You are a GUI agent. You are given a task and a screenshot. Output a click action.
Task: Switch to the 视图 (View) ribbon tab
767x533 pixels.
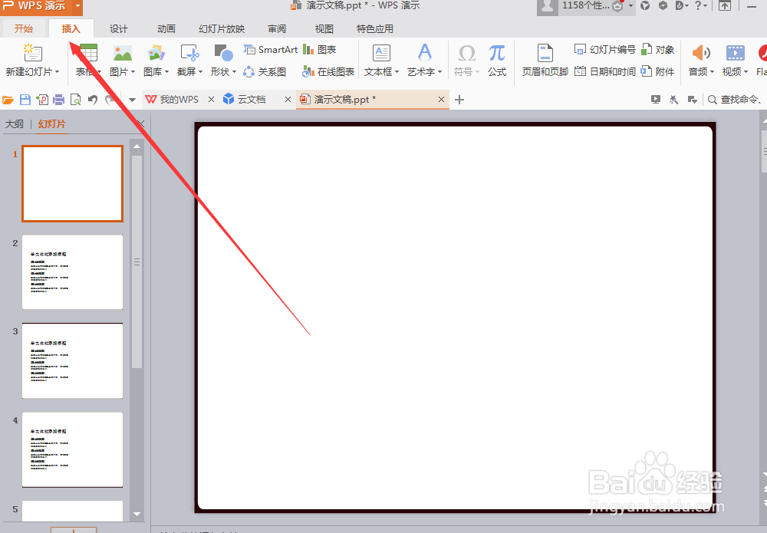324,28
